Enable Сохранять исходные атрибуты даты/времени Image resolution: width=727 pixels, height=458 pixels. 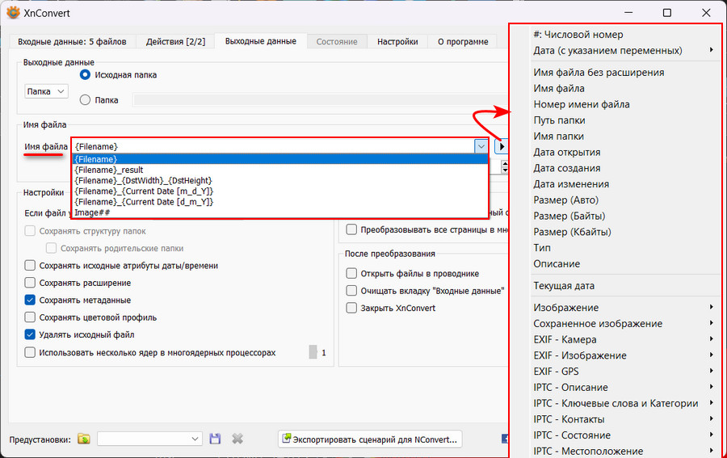30,265
